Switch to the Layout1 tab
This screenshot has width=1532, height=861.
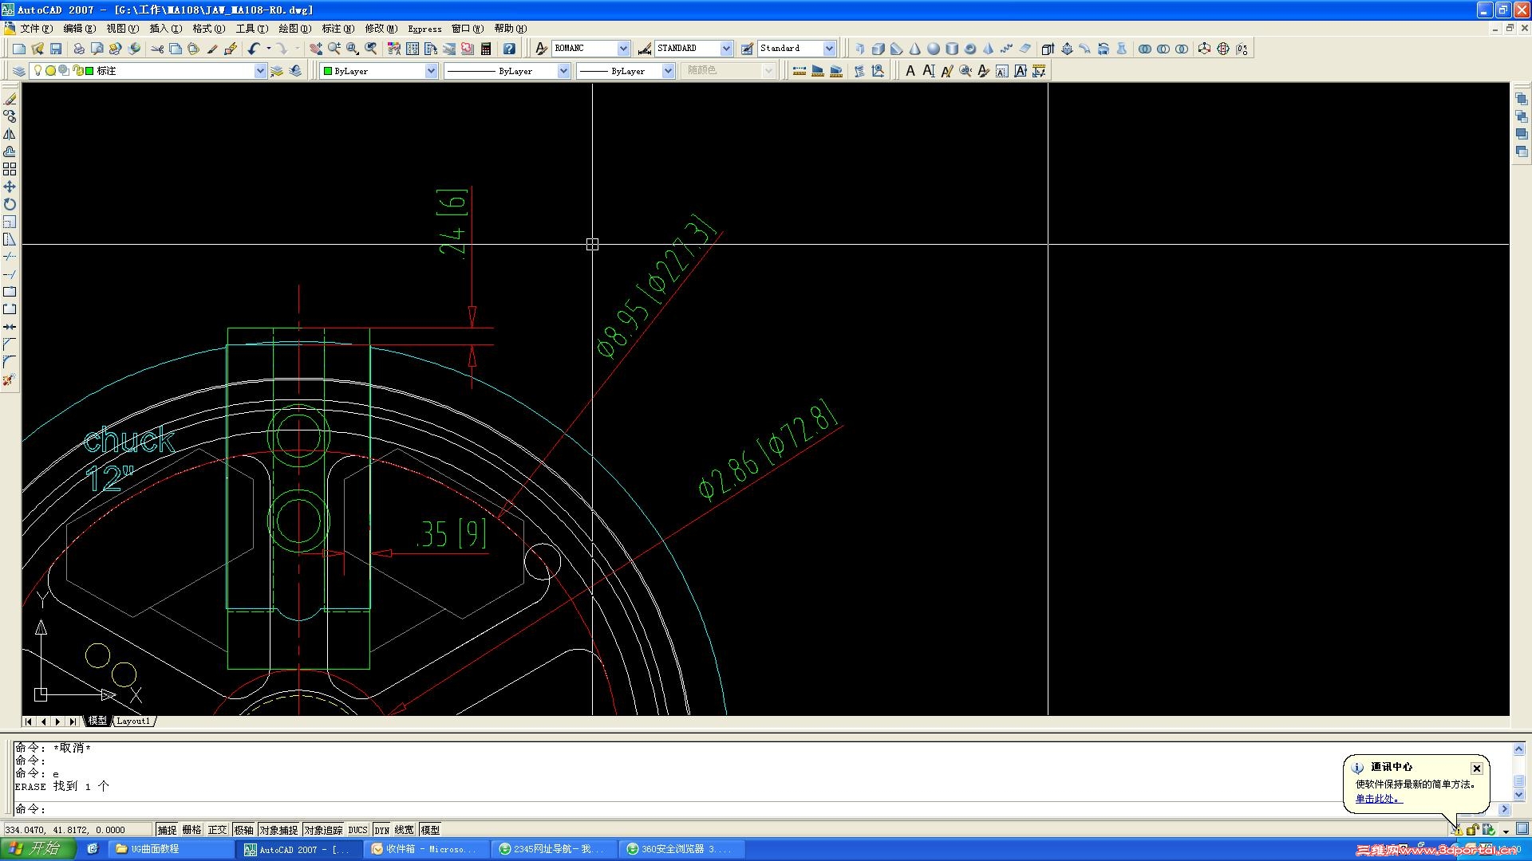132,721
